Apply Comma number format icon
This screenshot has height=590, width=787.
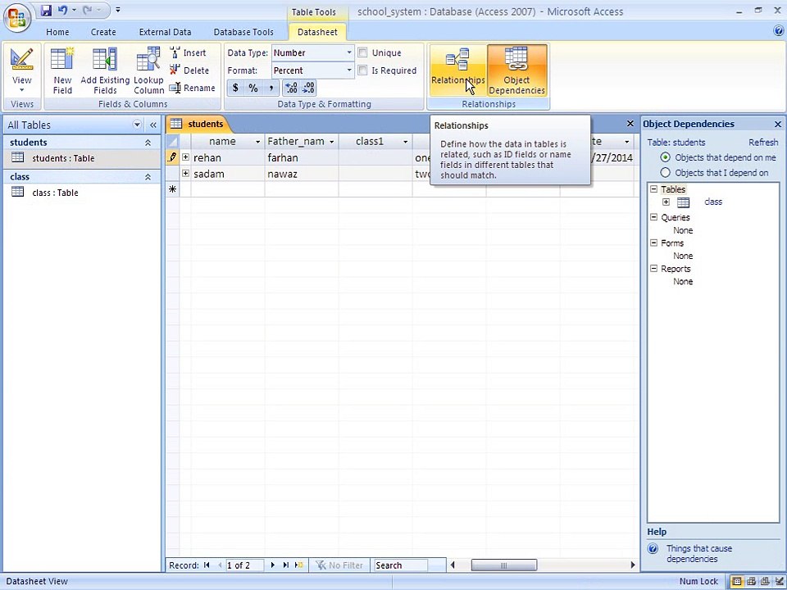tap(271, 88)
